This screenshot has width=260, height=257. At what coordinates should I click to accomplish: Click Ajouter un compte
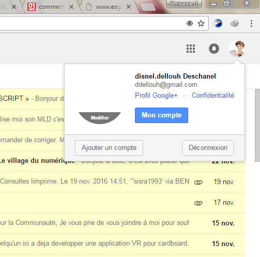pos(109,148)
